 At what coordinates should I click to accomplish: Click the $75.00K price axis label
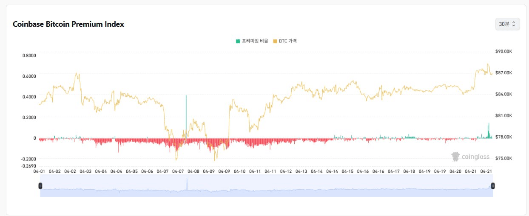pyautogui.click(x=503, y=158)
